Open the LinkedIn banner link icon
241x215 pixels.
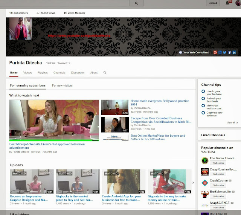coord(234,52)
